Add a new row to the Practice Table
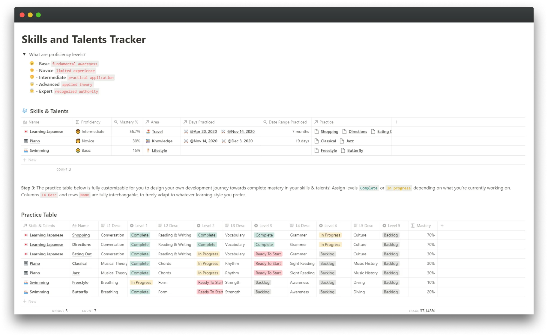 click(30, 301)
